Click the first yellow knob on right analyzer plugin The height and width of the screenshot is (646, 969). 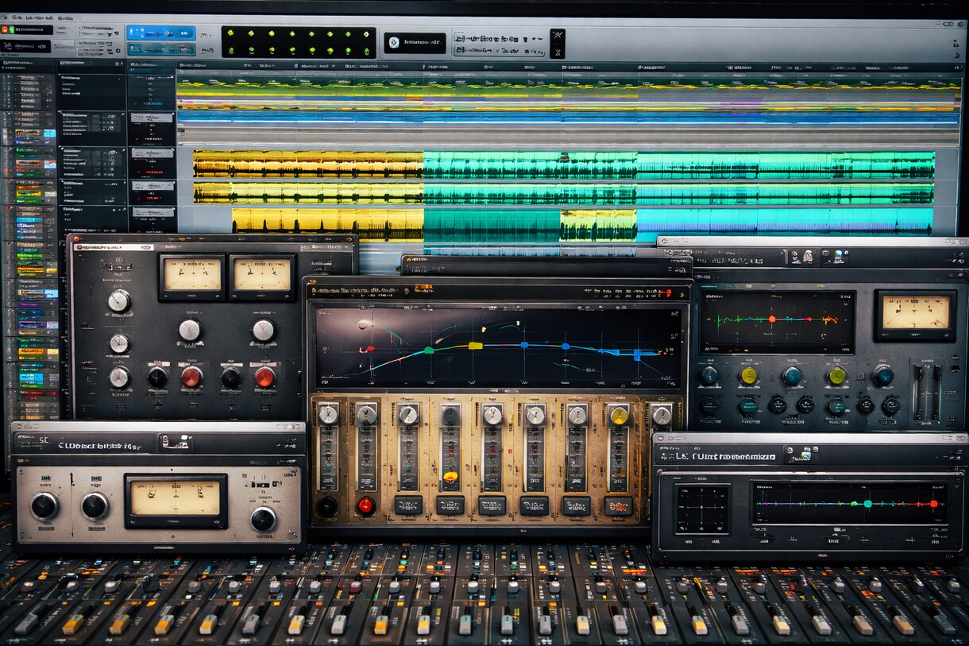point(748,376)
